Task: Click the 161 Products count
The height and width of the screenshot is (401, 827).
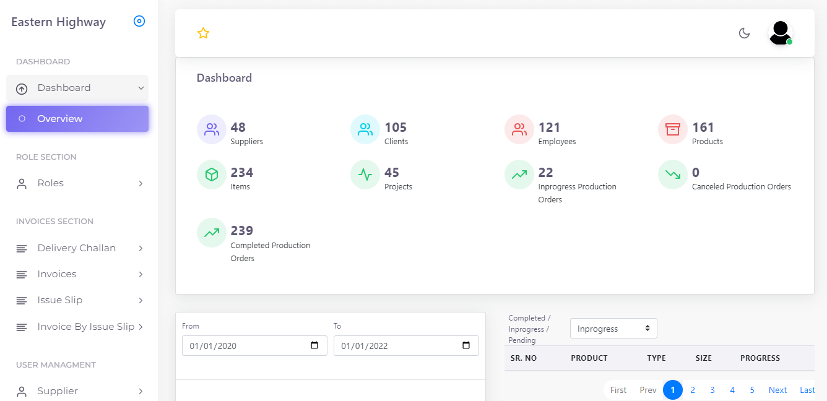Action: [703, 127]
